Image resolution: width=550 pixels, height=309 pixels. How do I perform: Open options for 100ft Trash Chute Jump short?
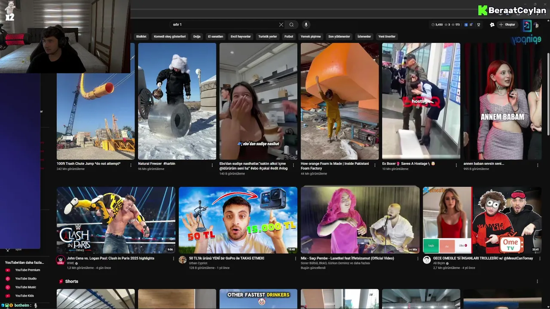click(131, 165)
